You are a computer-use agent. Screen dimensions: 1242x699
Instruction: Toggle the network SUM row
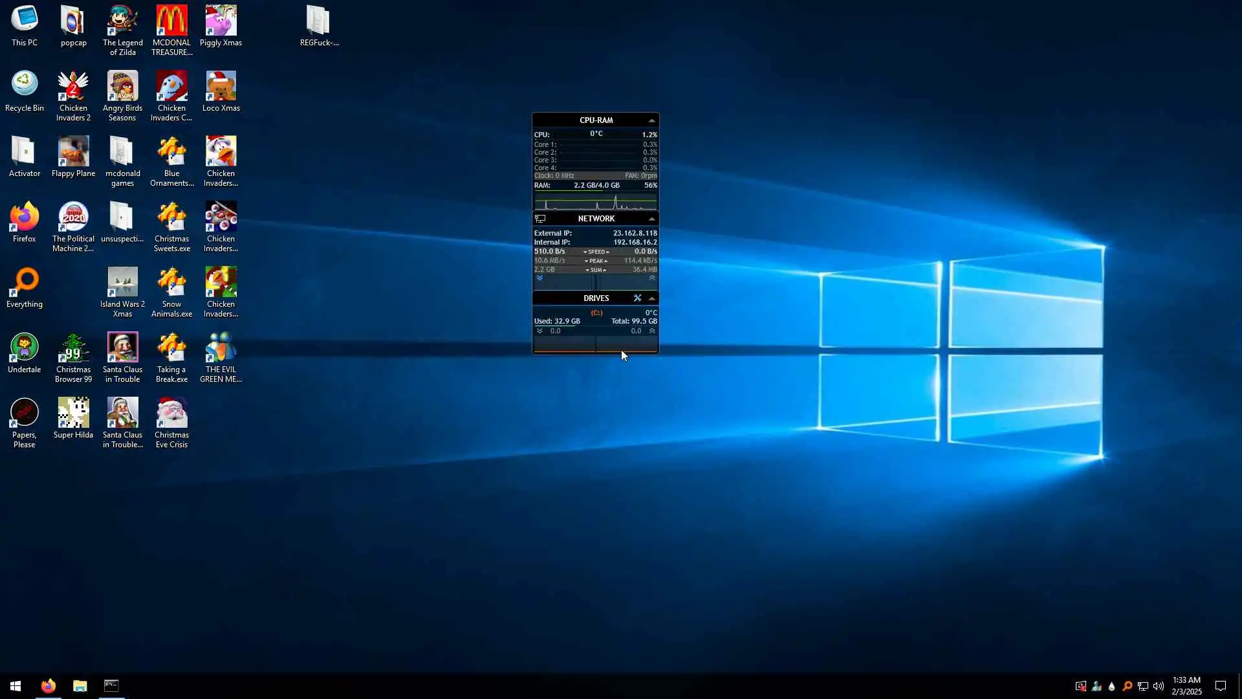click(x=596, y=270)
